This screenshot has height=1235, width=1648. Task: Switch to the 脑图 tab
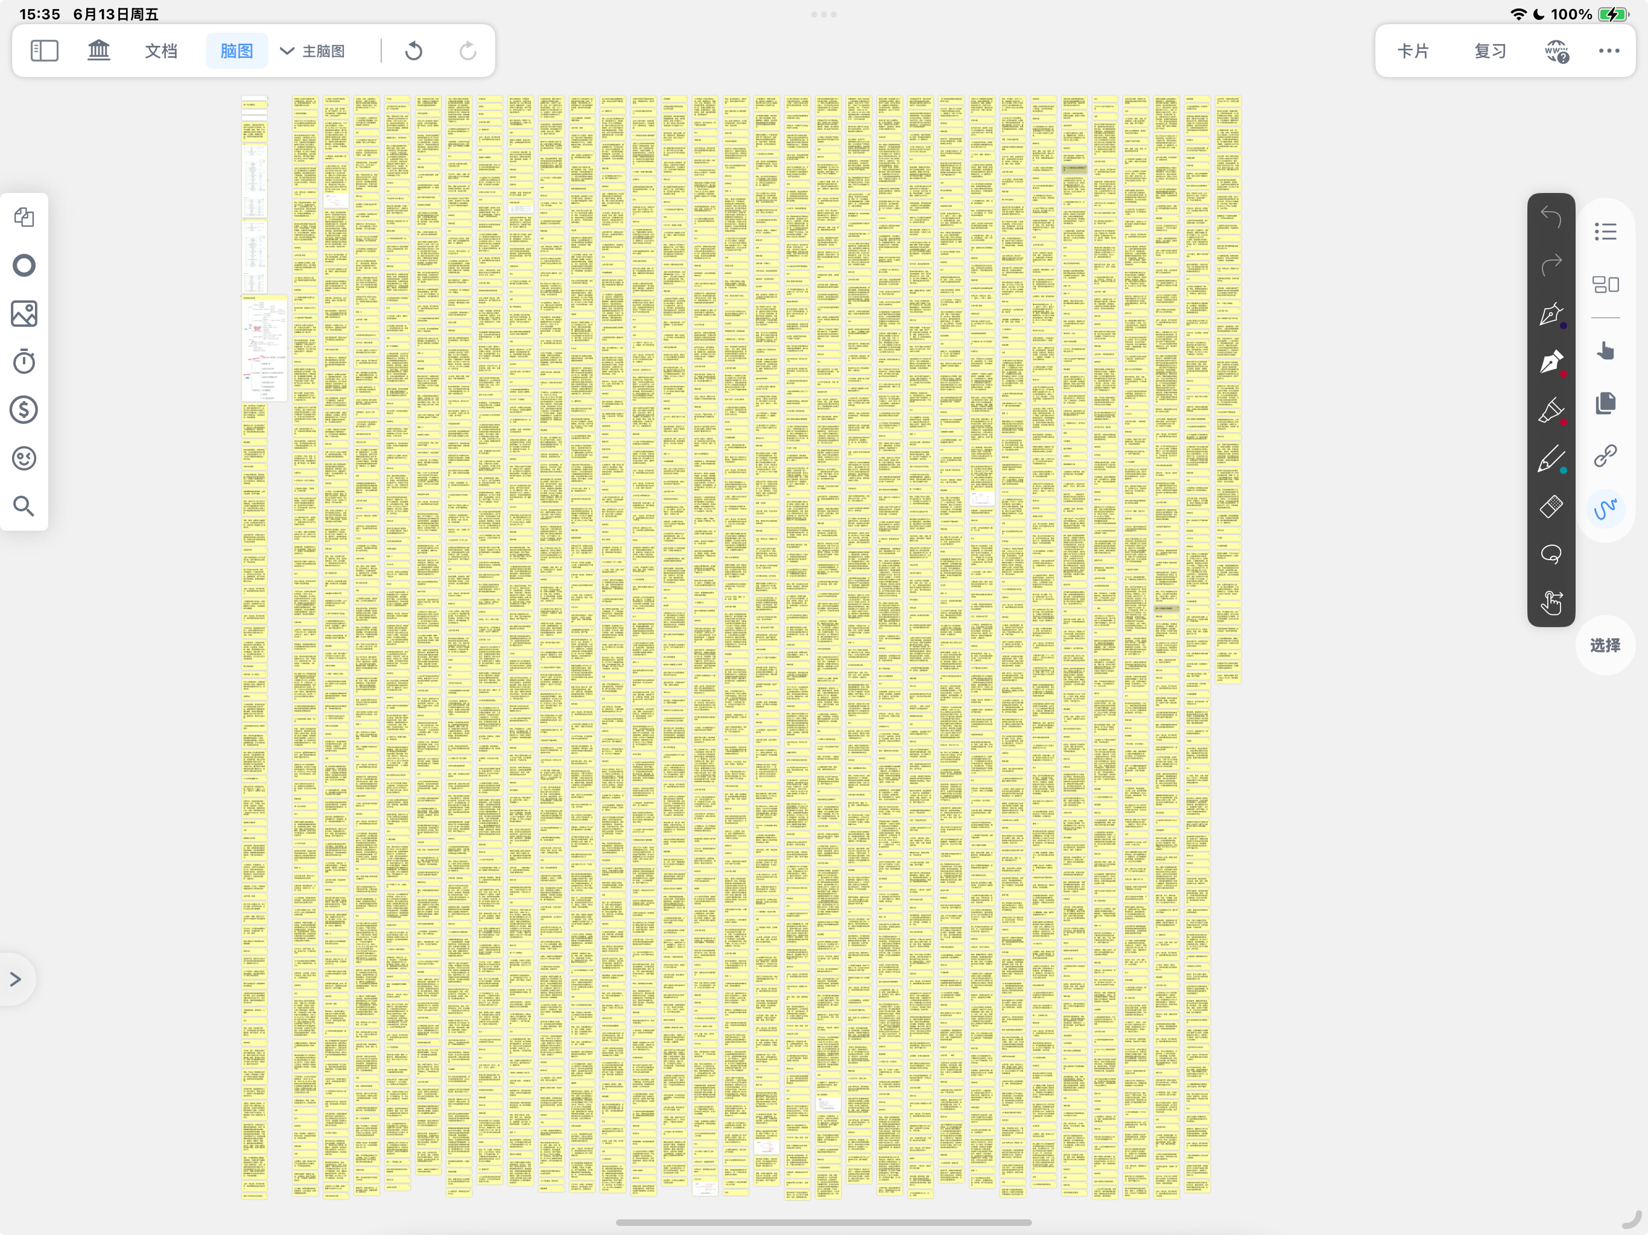click(x=236, y=51)
